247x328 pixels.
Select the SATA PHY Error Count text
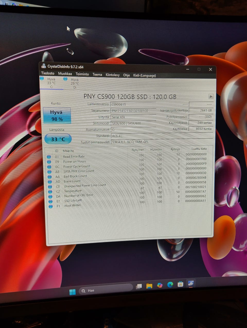[79, 171]
